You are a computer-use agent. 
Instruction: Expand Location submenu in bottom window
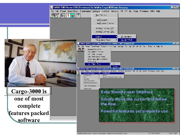(x=90, y=79)
